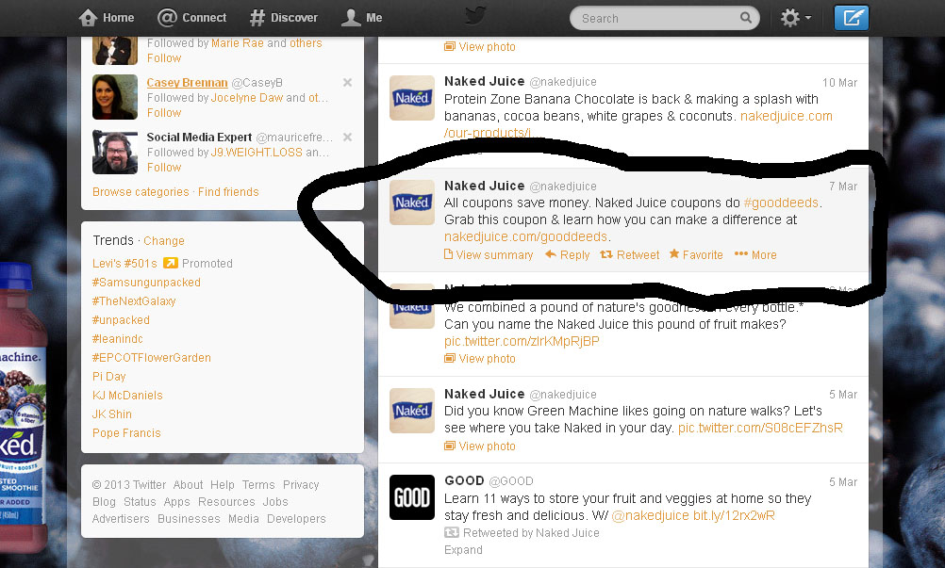Open Find friends

pyautogui.click(x=228, y=192)
